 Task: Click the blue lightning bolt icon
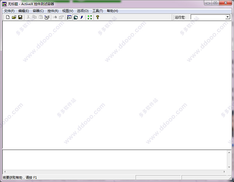click(x=82, y=17)
